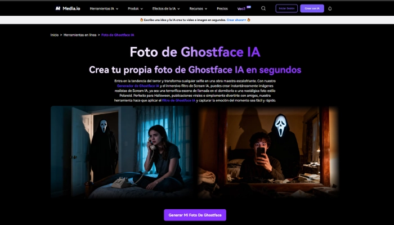Click the Crear con IA button
Image resolution: width=394 pixels, height=225 pixels.
(x=312, y=8)
